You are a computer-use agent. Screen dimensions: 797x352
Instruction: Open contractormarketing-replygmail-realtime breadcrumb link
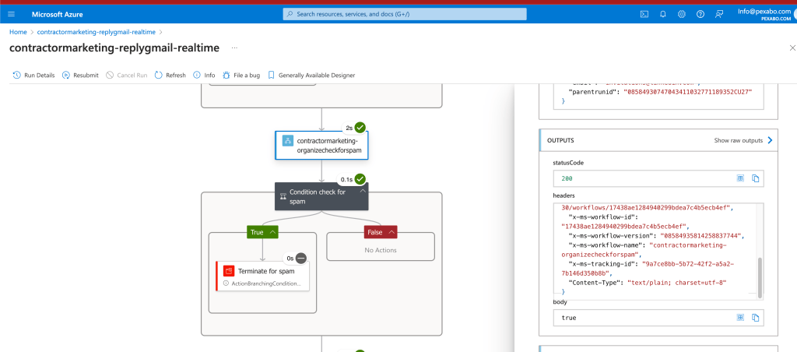(96, 31)
